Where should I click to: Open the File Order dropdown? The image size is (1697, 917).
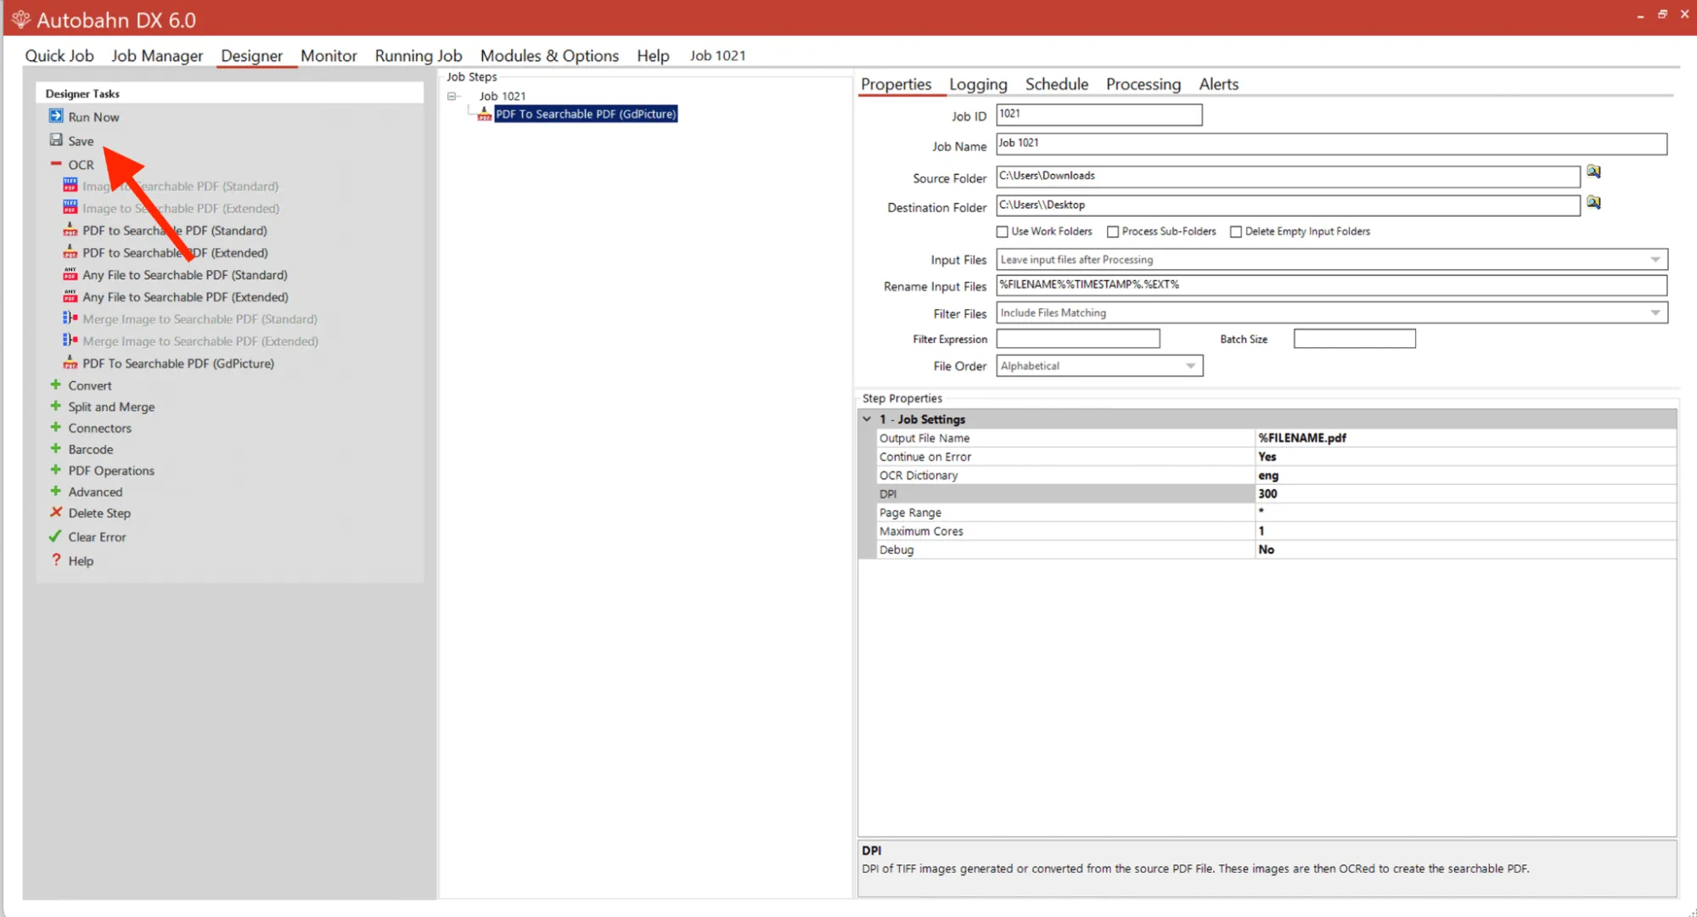[x=1192, y=365]
